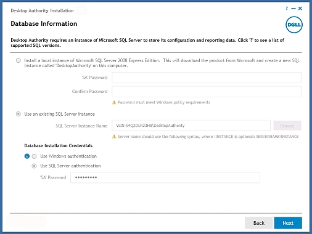
Task: Click the 'Password must meet Windows policy requirements' text
Action: 164,102
